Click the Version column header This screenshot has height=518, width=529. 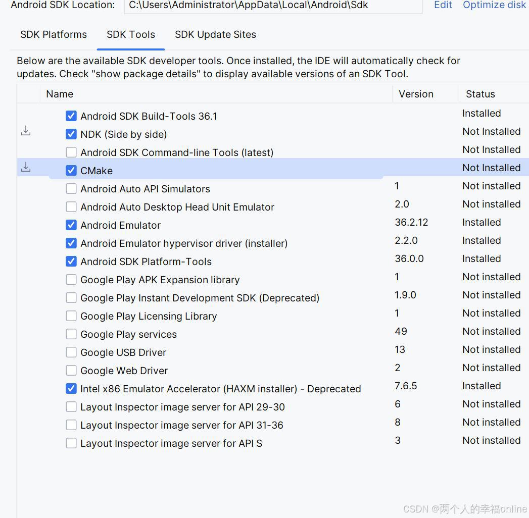point(416,94)
